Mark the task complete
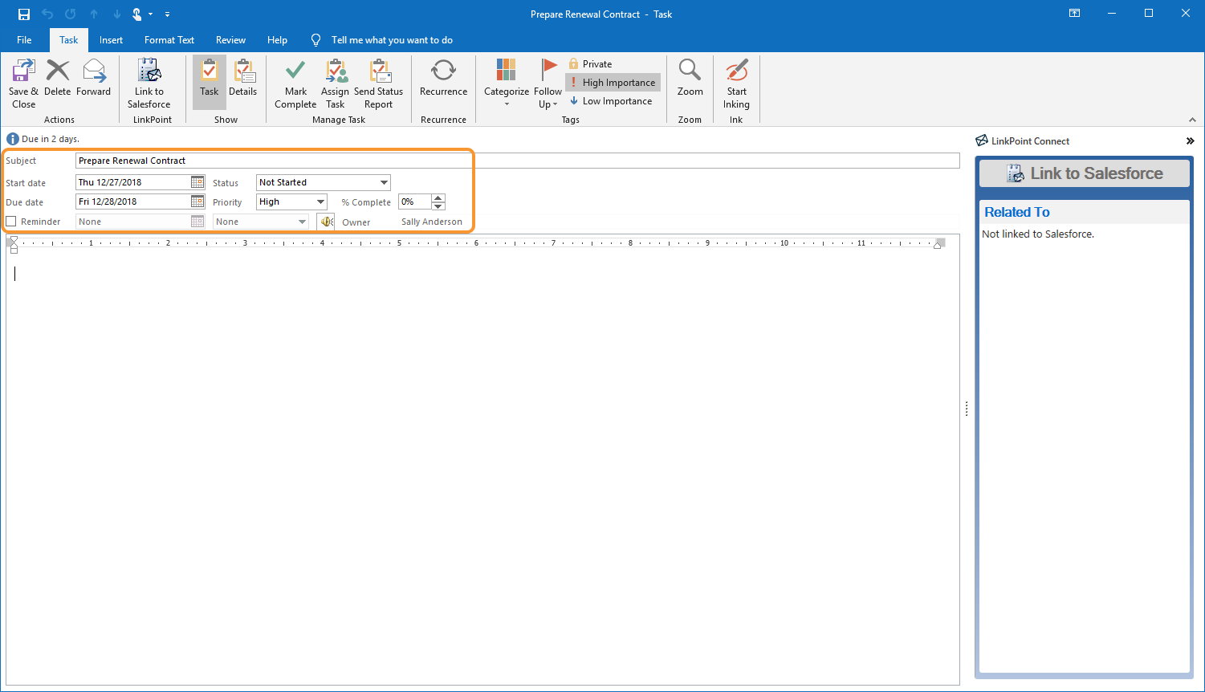Viewport: 1205px width, 692px height. tap(295, 83)
